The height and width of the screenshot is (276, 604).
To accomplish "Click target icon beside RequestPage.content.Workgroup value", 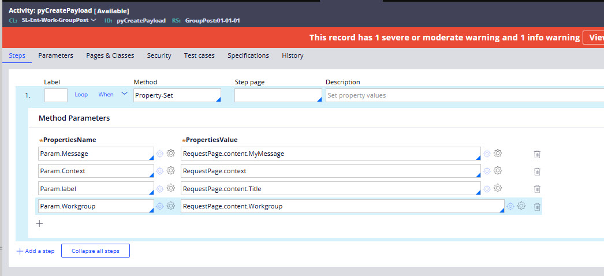I will 510,206.
